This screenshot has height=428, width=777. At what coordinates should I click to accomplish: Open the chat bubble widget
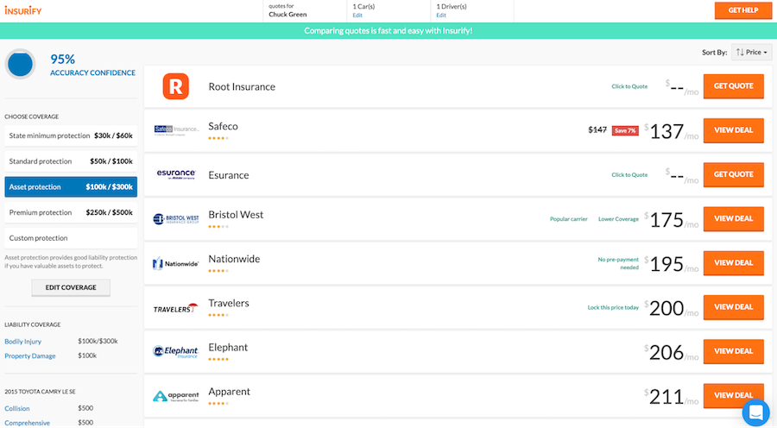(x=756, y=412)
